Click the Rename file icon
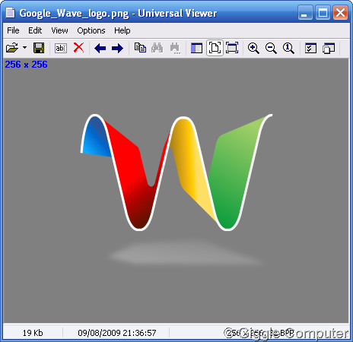The height and width of the screenshot is (342, 353). point(61,48)
